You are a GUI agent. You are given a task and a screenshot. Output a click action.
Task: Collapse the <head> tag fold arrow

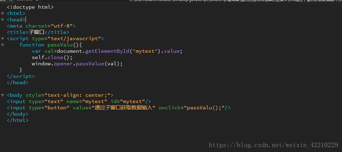coord(2,20)
